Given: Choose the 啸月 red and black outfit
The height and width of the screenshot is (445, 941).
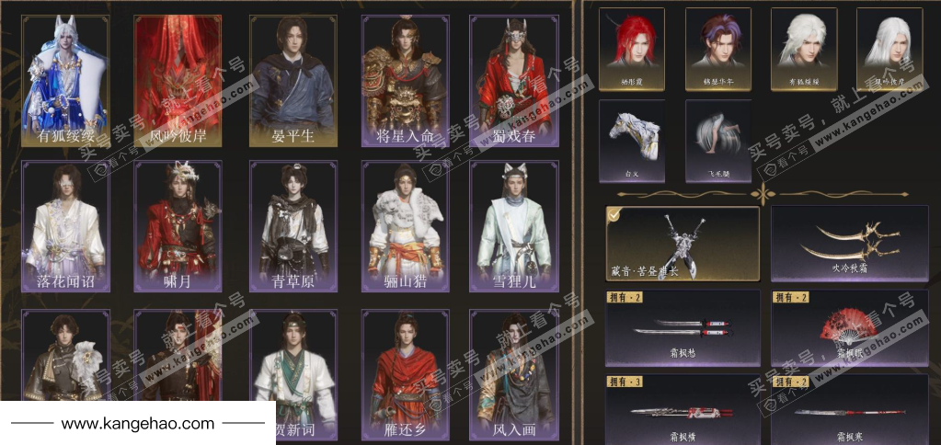Looking at the screenshot, I should [x=177, y=226].
